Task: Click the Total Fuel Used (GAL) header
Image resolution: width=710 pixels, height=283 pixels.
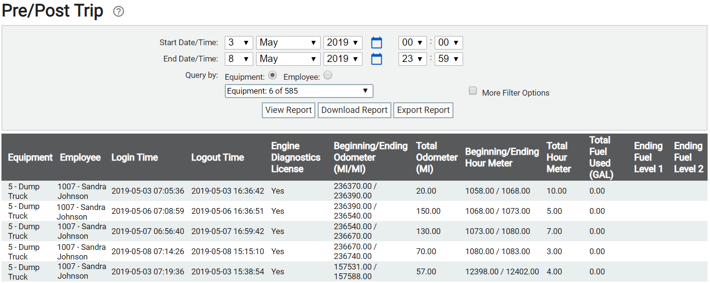Action: pyautogui.click(x=601, y=158)
